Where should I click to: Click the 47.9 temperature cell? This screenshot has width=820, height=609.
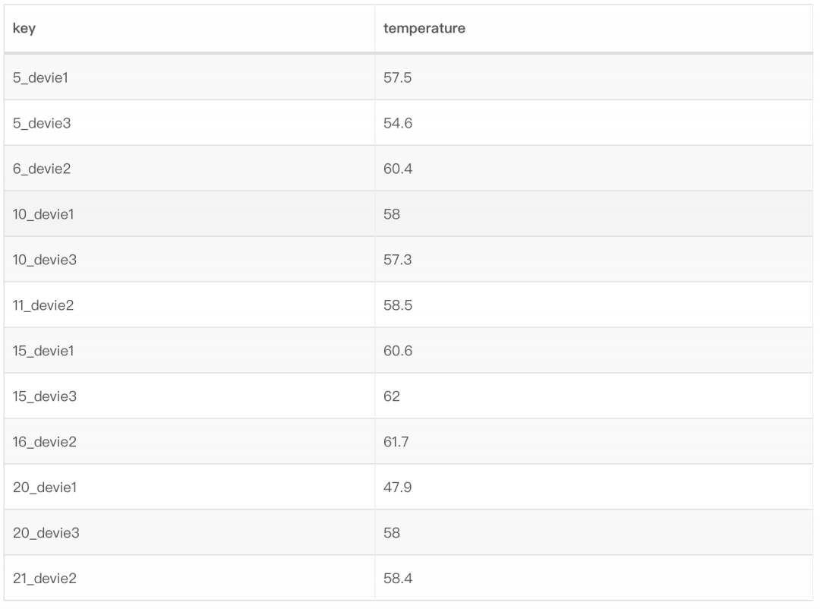click(x=398, y=487)
